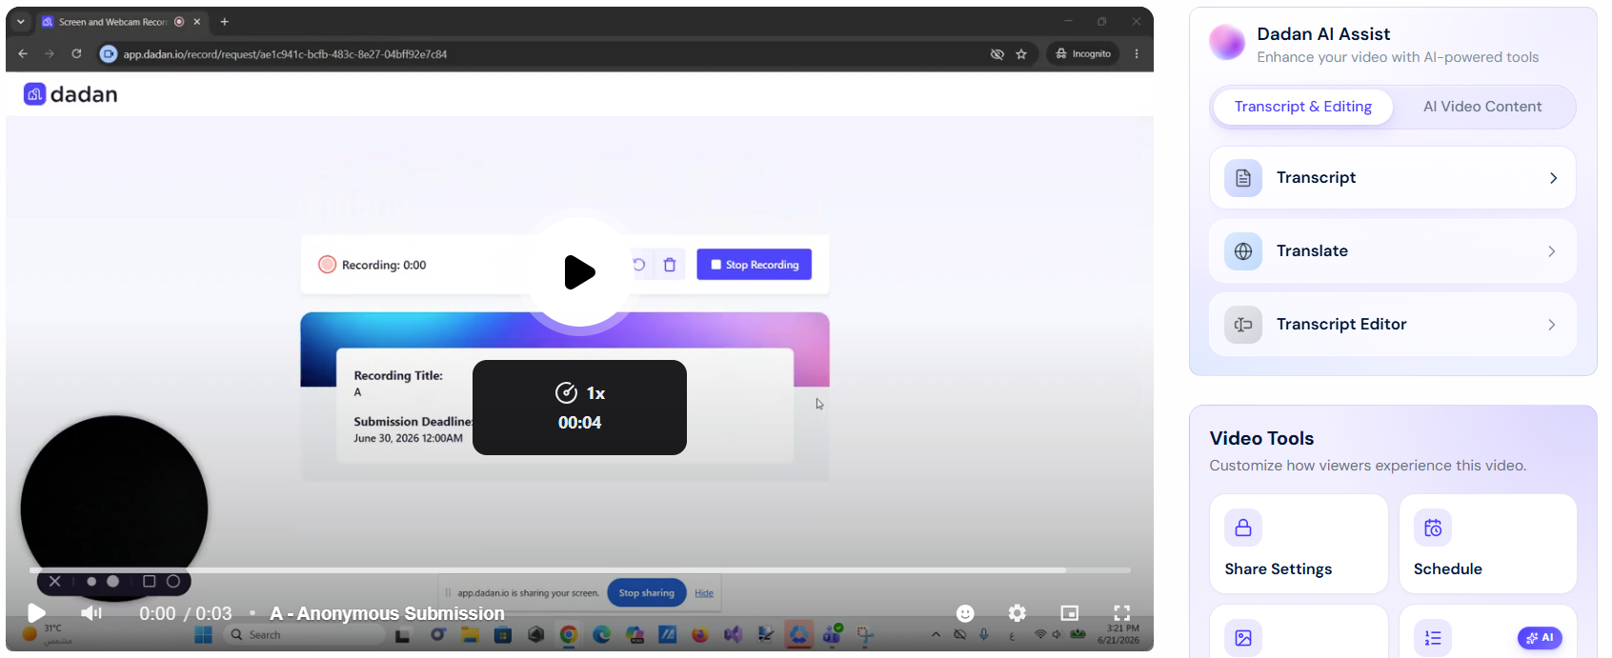Enable picture-in-picture mode

1070,613
